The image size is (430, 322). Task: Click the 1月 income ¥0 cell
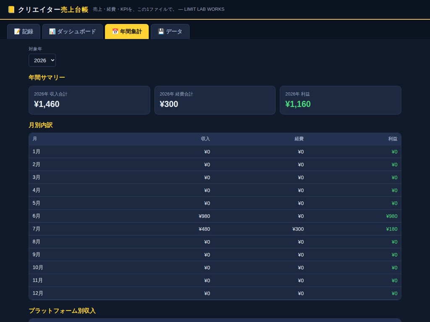tap(207, 152)
